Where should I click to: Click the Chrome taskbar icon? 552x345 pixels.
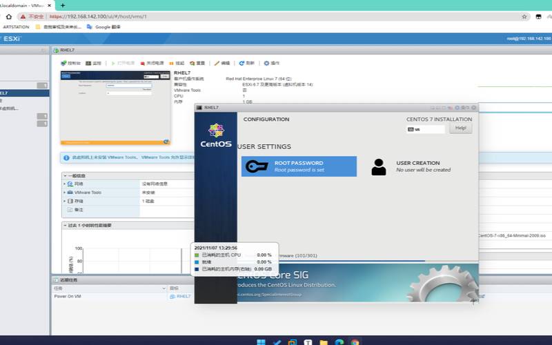355,342
